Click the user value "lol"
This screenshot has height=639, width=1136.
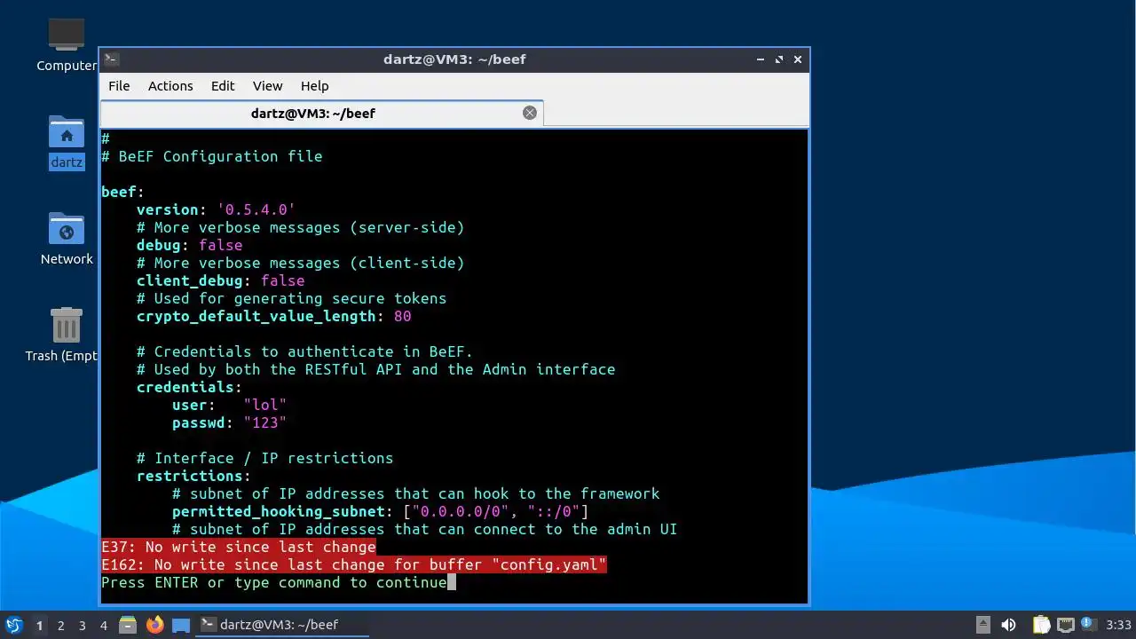(x=264, y=405)
